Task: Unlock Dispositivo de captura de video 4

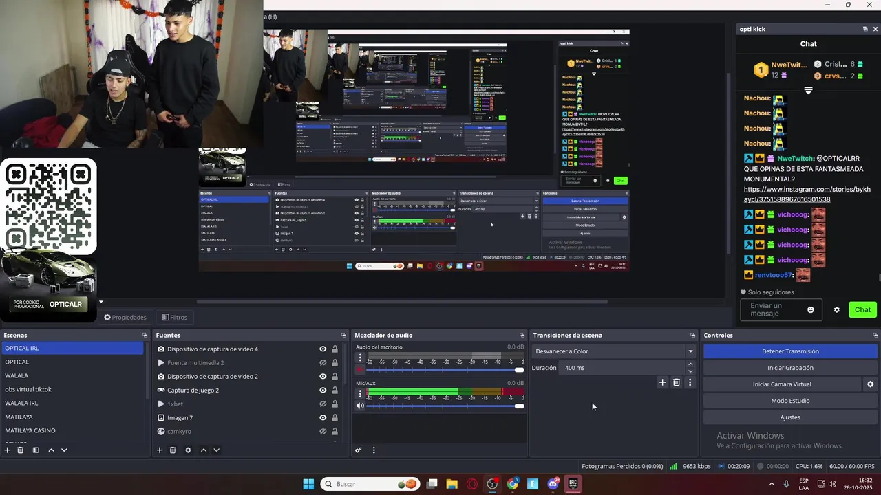Action: coord(335,349)
